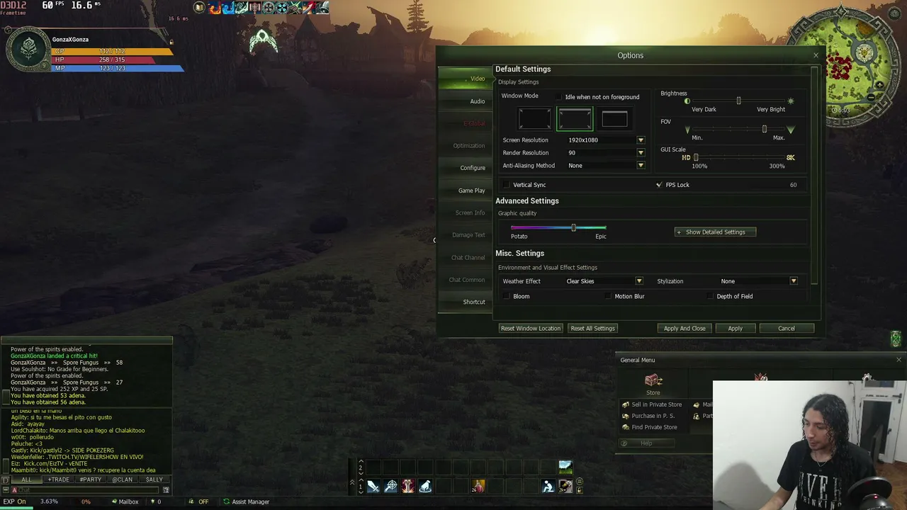907x510 pixels.
Task: Click the minimap compass
Action: click(843, 65)
